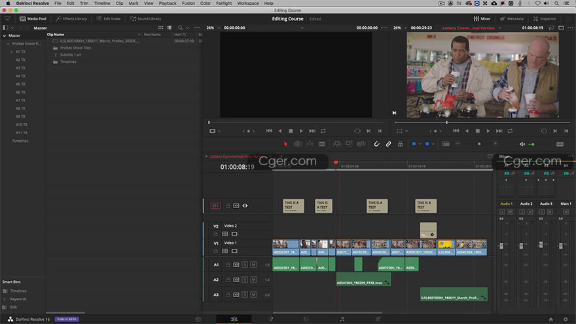This screenshot has height=324, width=576.
Task: Click the Replace Clip toolbar icon
Action: [x=361, y=144]
